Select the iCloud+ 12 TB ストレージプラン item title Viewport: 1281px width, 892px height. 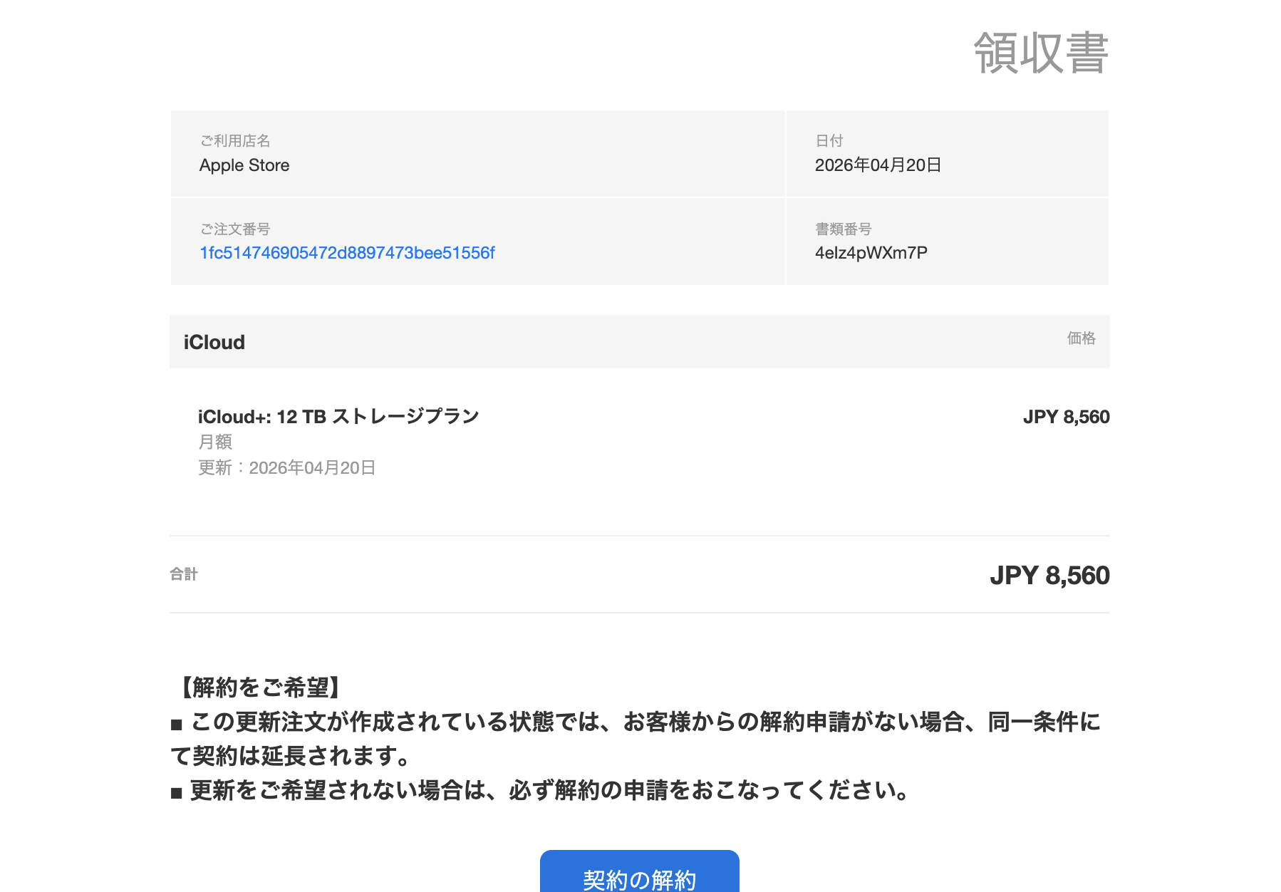click(x=338, y=417)
